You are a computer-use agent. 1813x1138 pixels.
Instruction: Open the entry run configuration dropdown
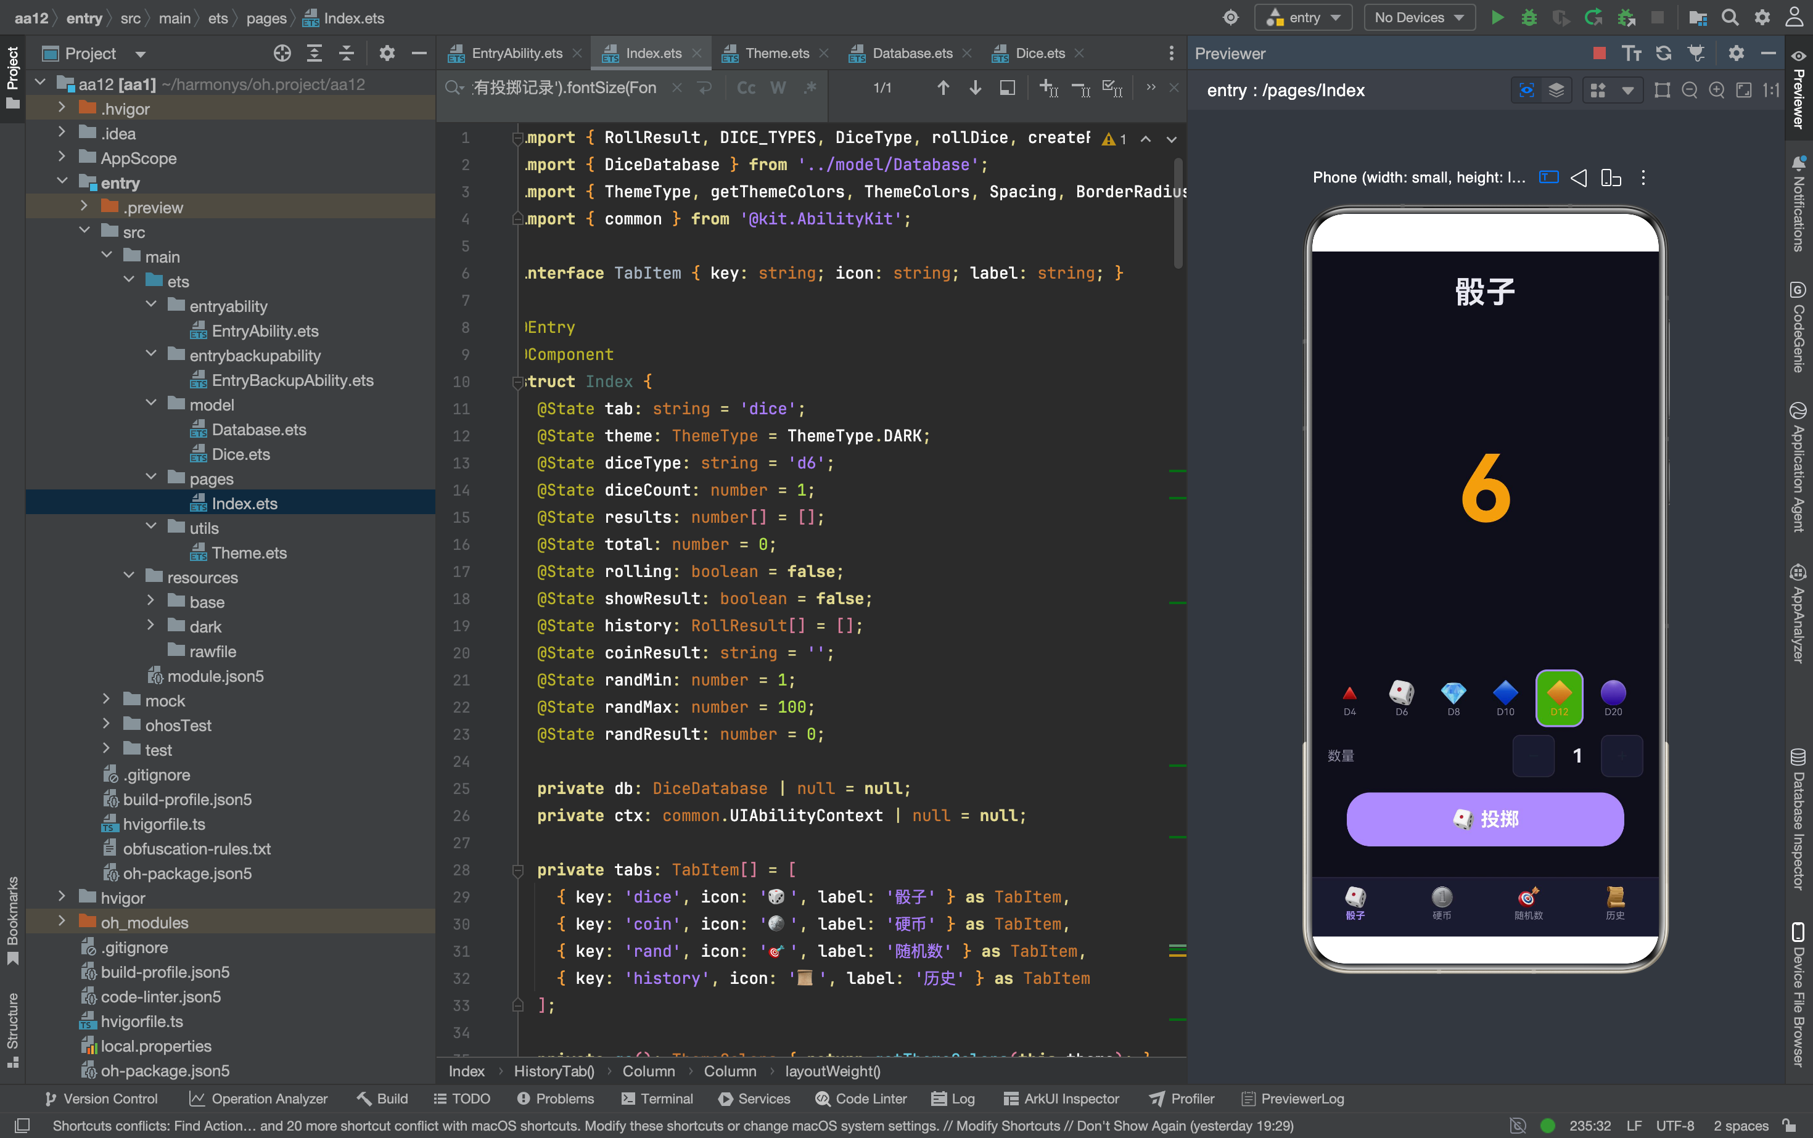pyautogui.click(x=1303, y=17)
